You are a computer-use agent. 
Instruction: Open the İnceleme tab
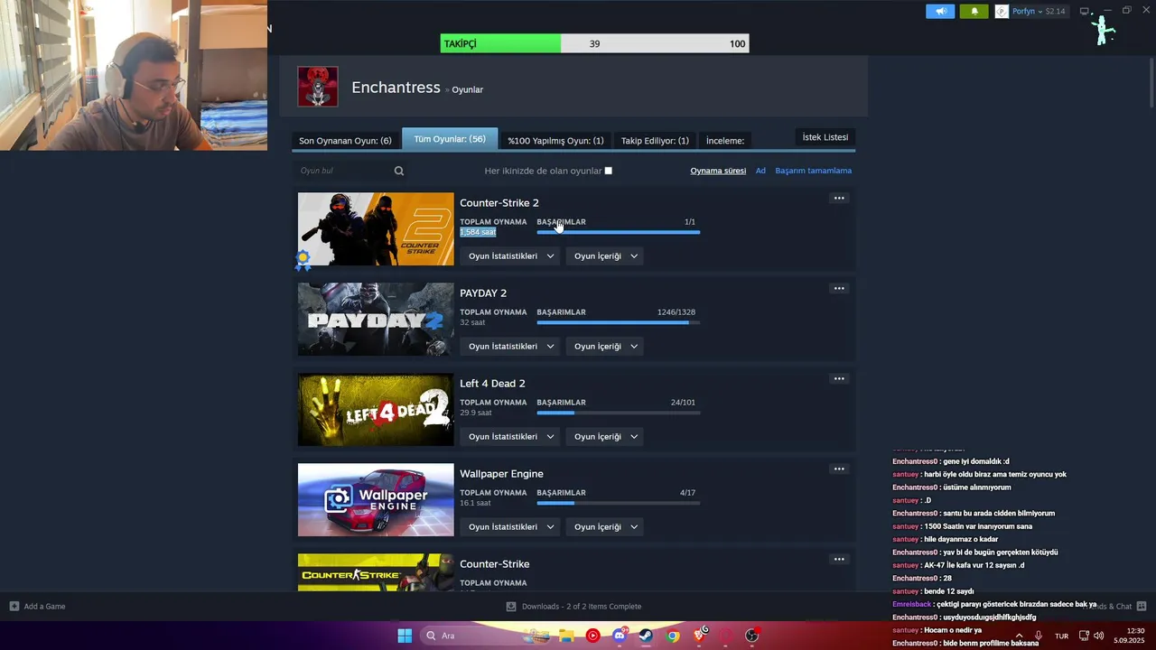pyautogui.click(x=725, y=141)
